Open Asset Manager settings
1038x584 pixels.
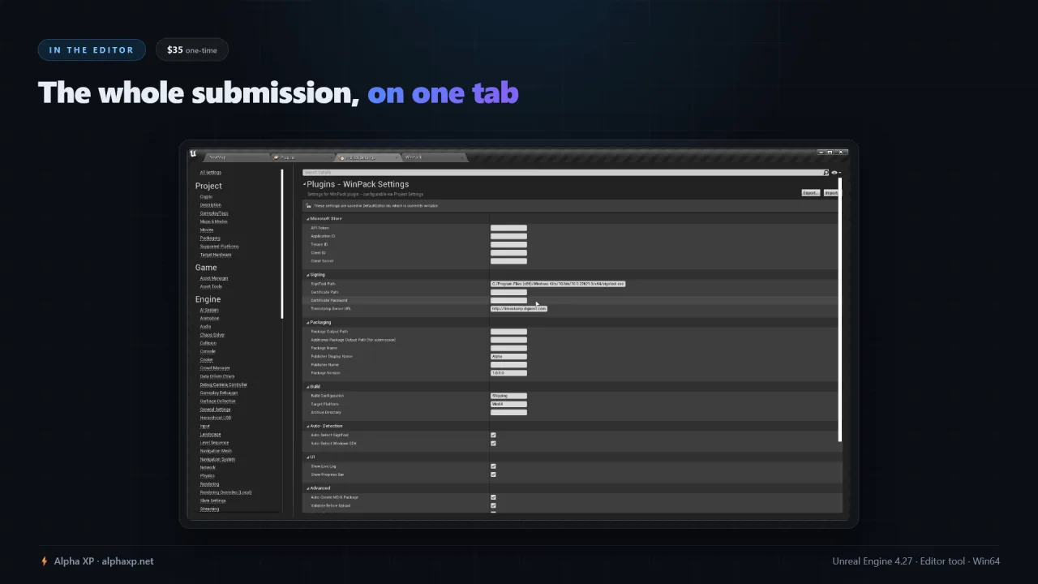(214, 278)
